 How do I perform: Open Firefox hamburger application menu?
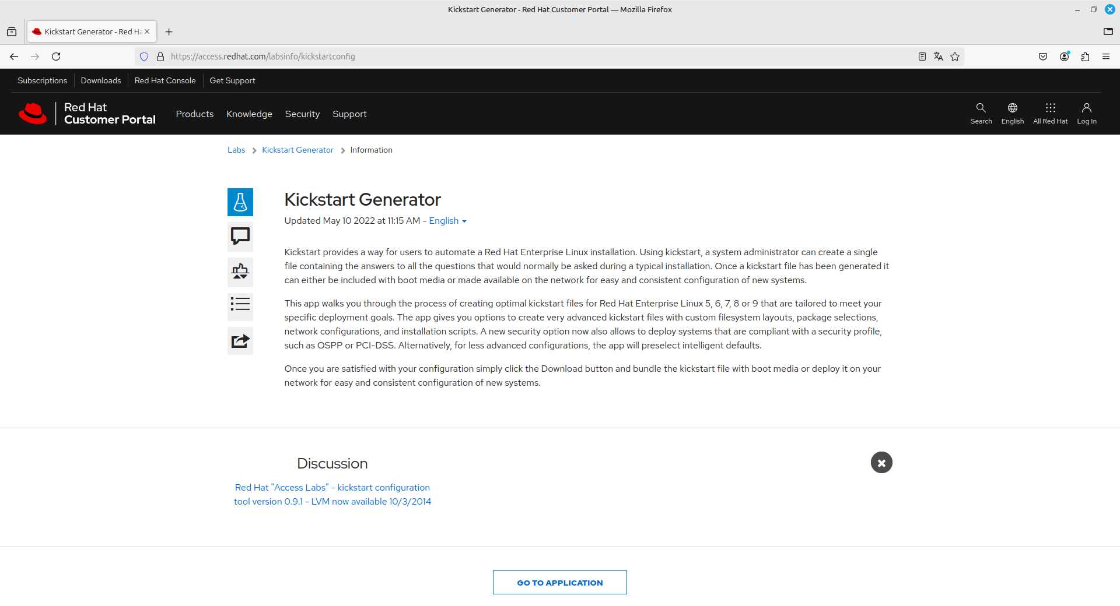[1106, 57]
